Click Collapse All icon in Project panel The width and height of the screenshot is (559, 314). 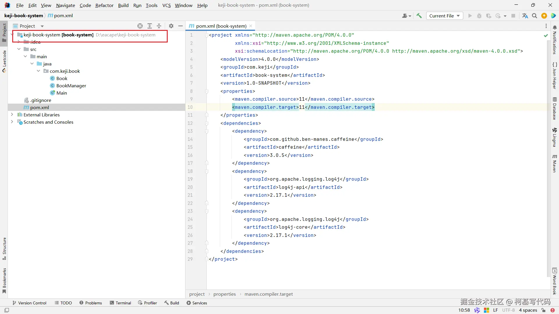coord(159,26)
